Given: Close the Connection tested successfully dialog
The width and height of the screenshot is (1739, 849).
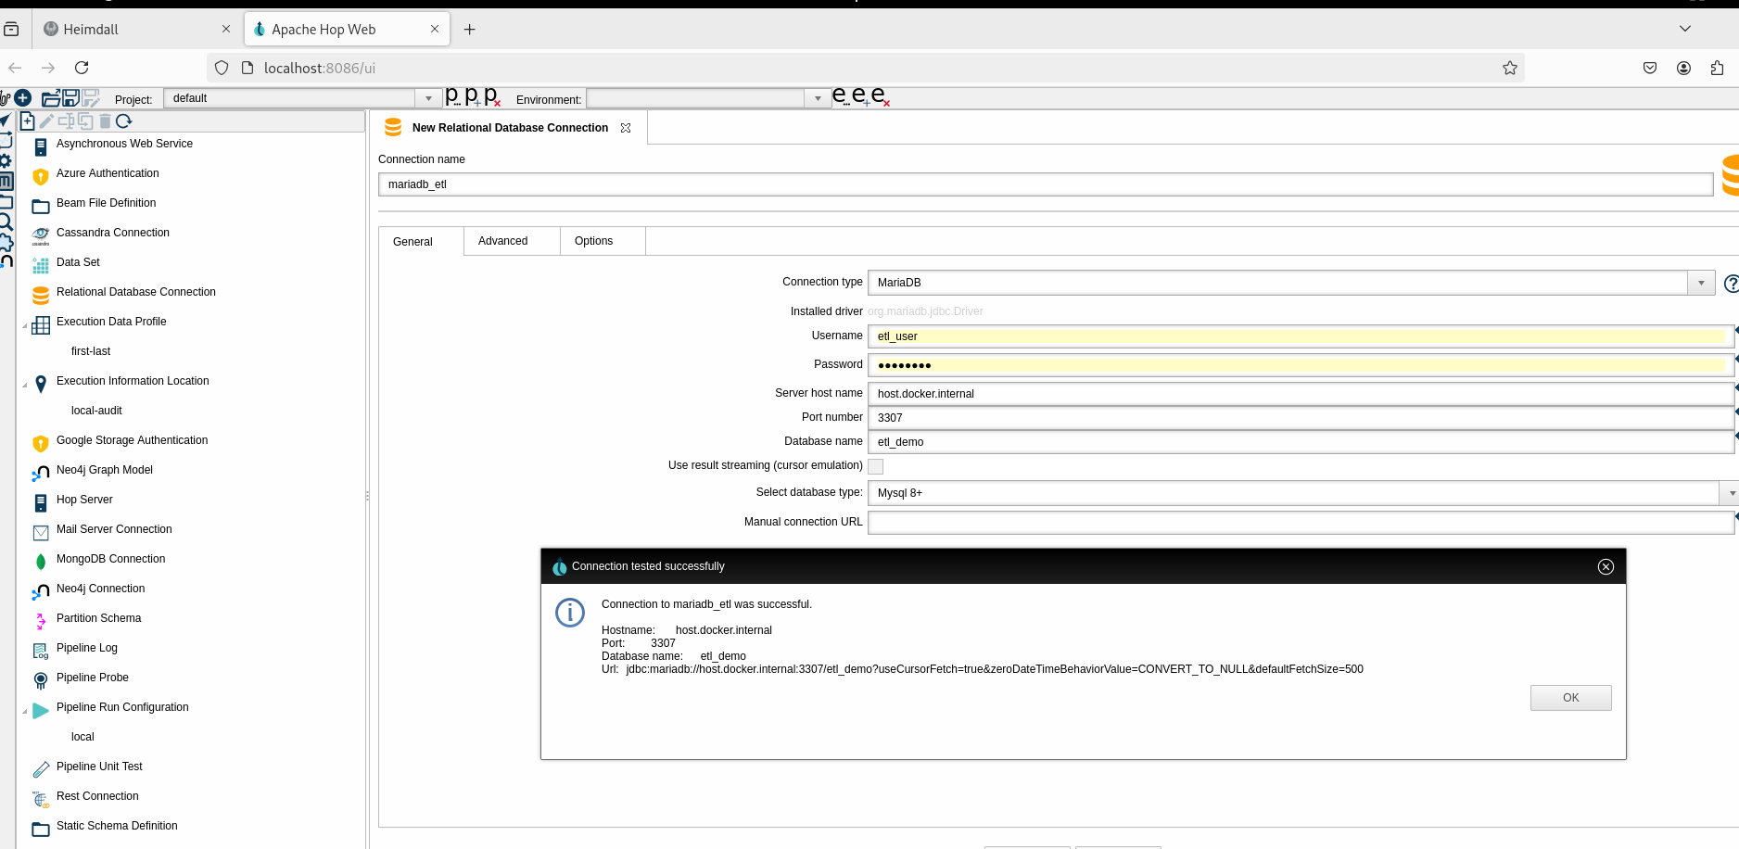Looking at the screenshot, I should [1606, 566].
